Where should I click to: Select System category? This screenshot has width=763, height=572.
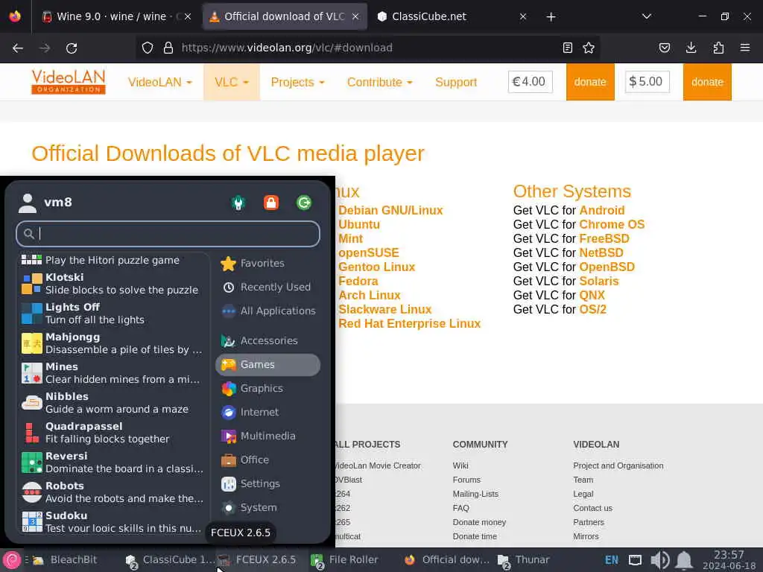click(x=267, y=507)
